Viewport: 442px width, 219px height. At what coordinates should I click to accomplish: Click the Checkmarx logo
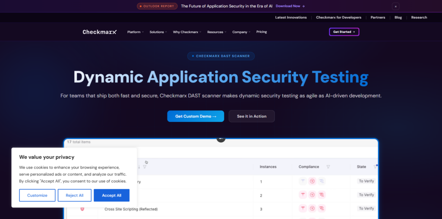click(x=99, y=32)
